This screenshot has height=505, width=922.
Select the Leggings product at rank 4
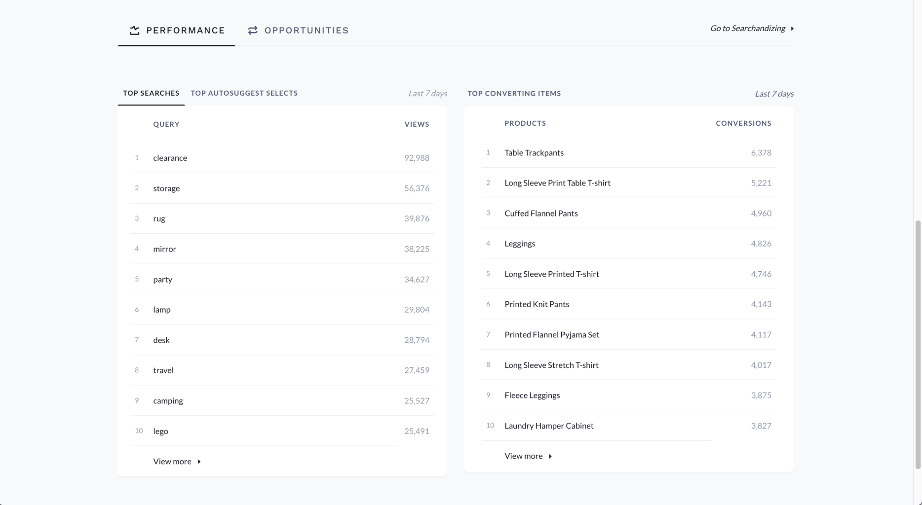pyautogui.click(x=520, y=244)
